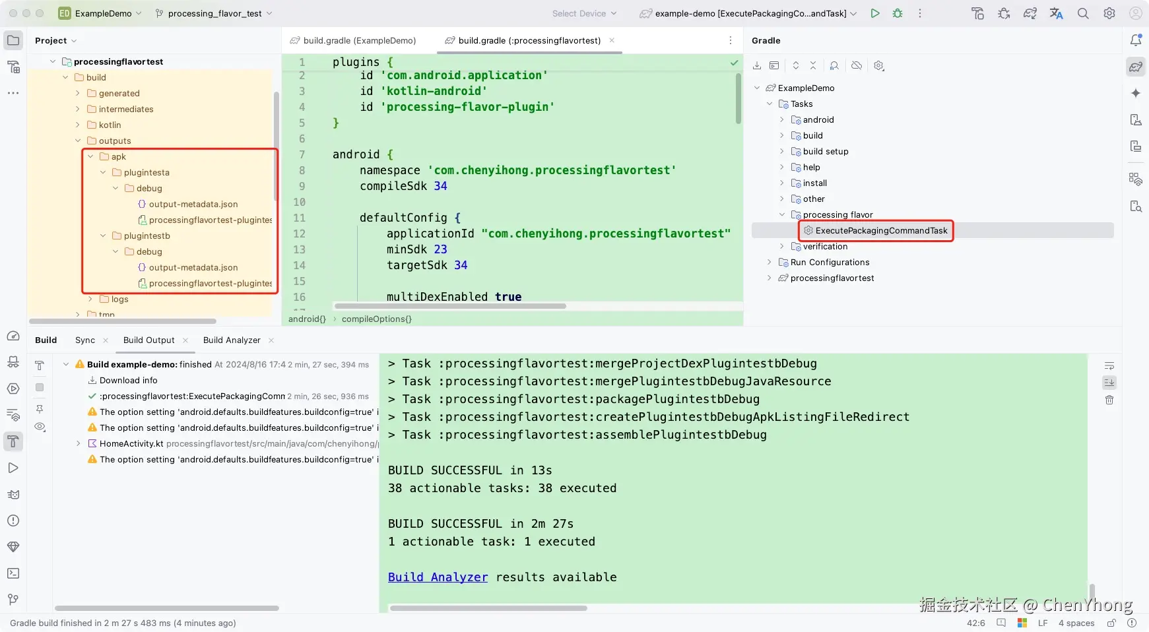Open IDE settings gear in title bar

pyautogui.click(x=1109, y=13)
